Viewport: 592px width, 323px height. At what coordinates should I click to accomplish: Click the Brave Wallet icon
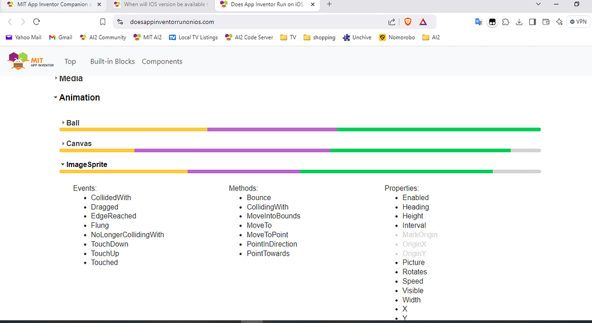(546, 22)
